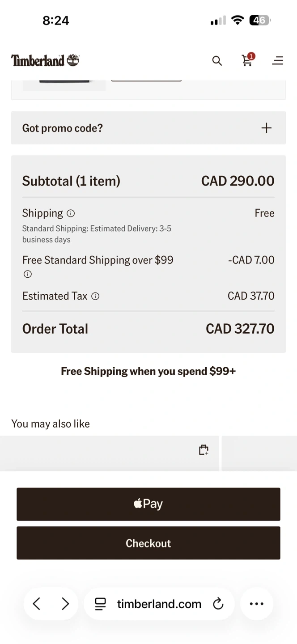Open site search magnifier icon

click(217, 61)
